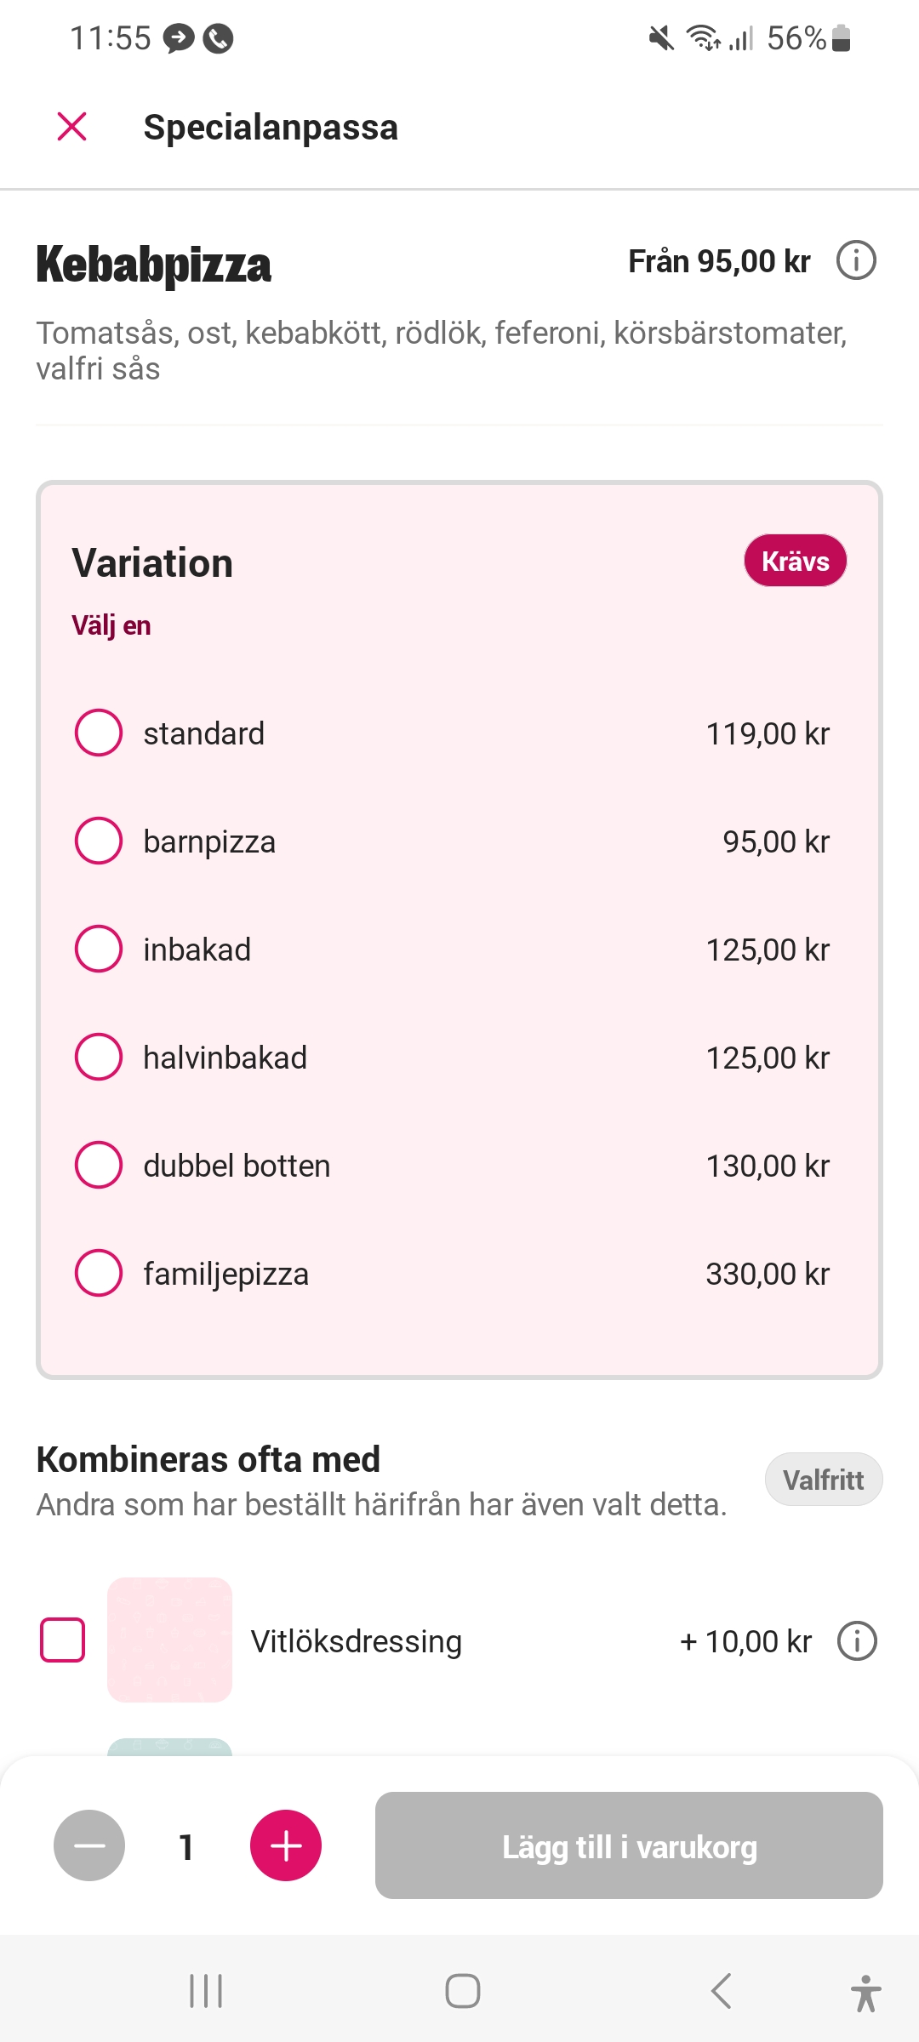Screen dimensions: 919x2042
Task: Close the Specialanpassa screen with X
Action: tap(72, 127)
